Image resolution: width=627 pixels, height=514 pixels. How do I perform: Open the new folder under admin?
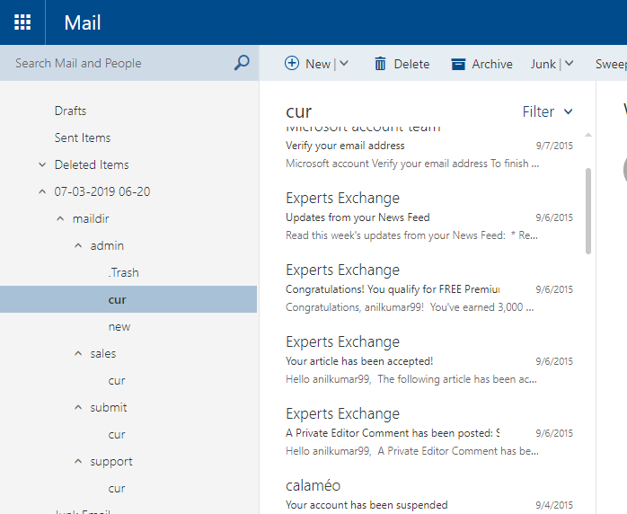[x=119, y=327]
